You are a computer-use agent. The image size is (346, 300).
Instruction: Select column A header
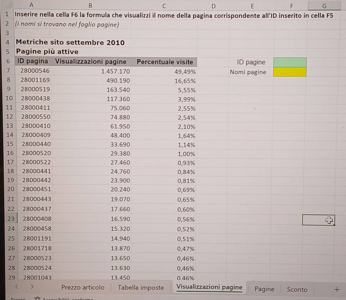[32, 5]
